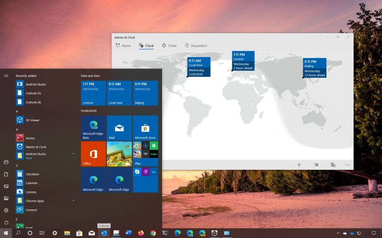Open the Play folder tile
The width and height of the screenshot is (382, 238).
pyautogui.click(x=146, y=154)
